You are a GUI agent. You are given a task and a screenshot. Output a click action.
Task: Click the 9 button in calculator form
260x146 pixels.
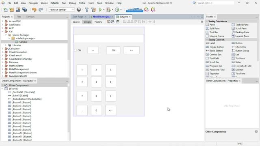[x=110, y=96]
